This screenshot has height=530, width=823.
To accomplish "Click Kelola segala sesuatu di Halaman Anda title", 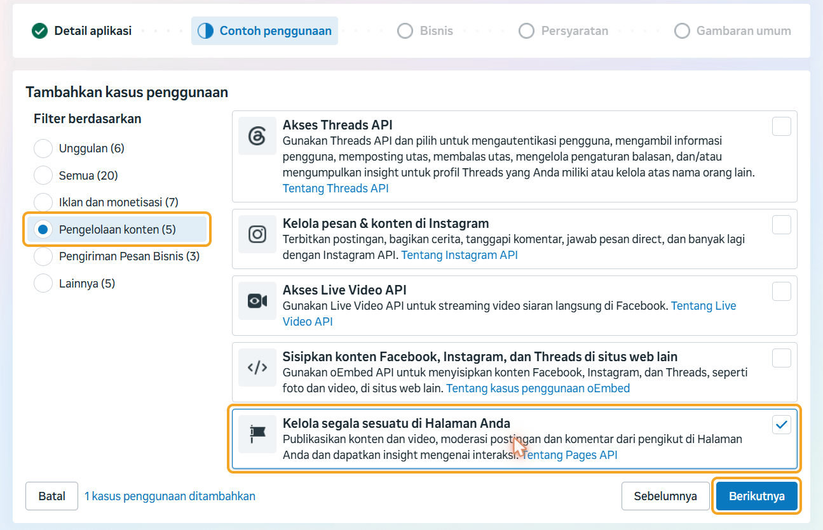I will [397, 423].
